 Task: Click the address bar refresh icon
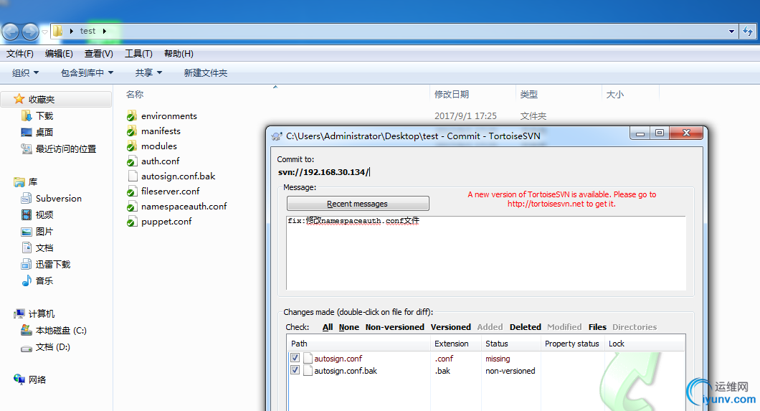point(748,32)
